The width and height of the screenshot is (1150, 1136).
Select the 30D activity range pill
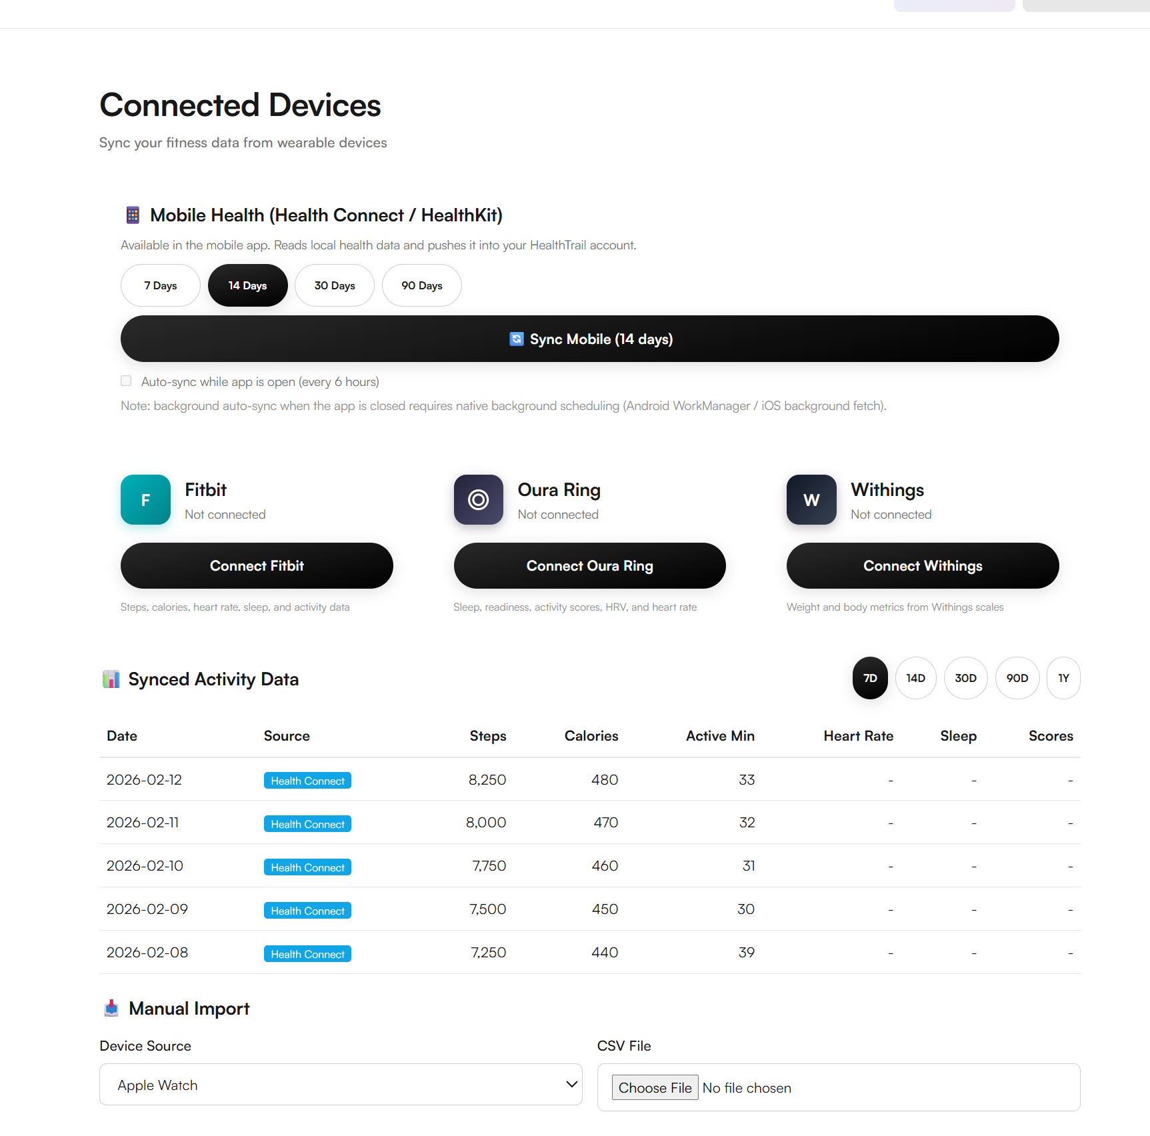pos(965,678)
